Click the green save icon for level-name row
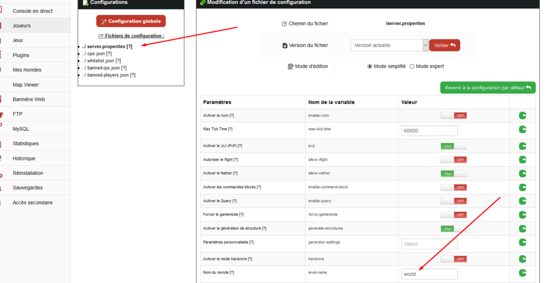 pos(522,273)
